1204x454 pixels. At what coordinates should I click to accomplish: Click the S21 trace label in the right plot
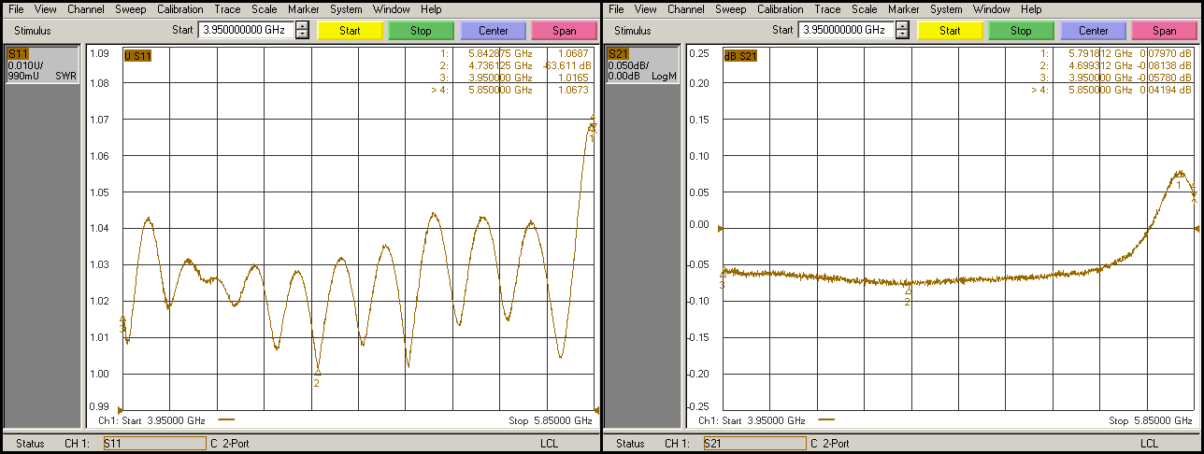click(x=740, y=55)
